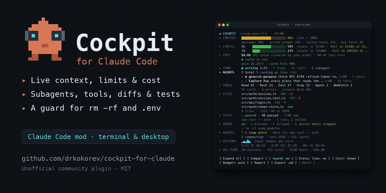Click the 'Claude Code mod · terminal & desktop' badge
This screenshot has width=386, height=193.
click(98, 137)
